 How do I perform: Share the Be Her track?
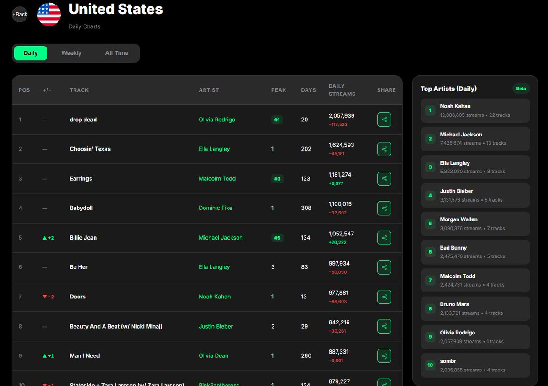pos(384,267)
